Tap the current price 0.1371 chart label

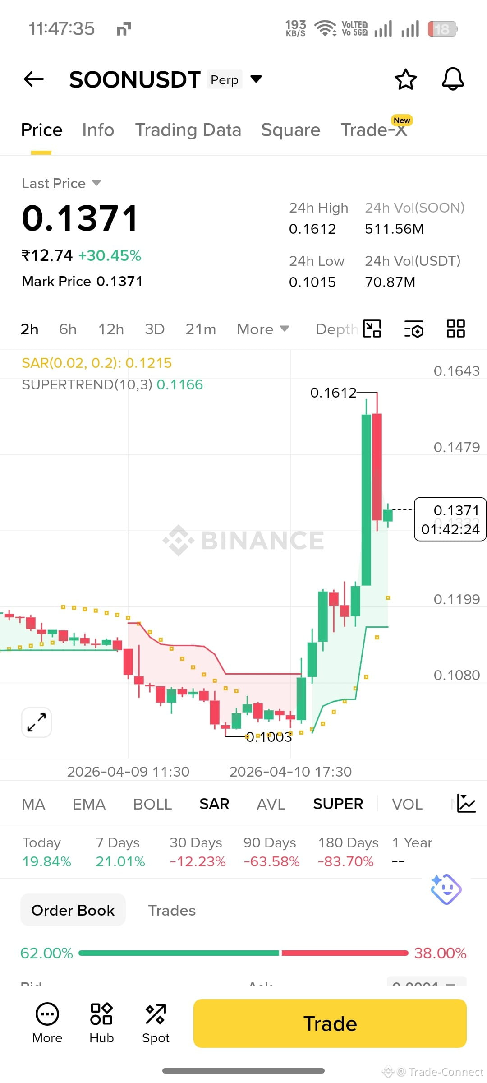(x=450, y=519)
